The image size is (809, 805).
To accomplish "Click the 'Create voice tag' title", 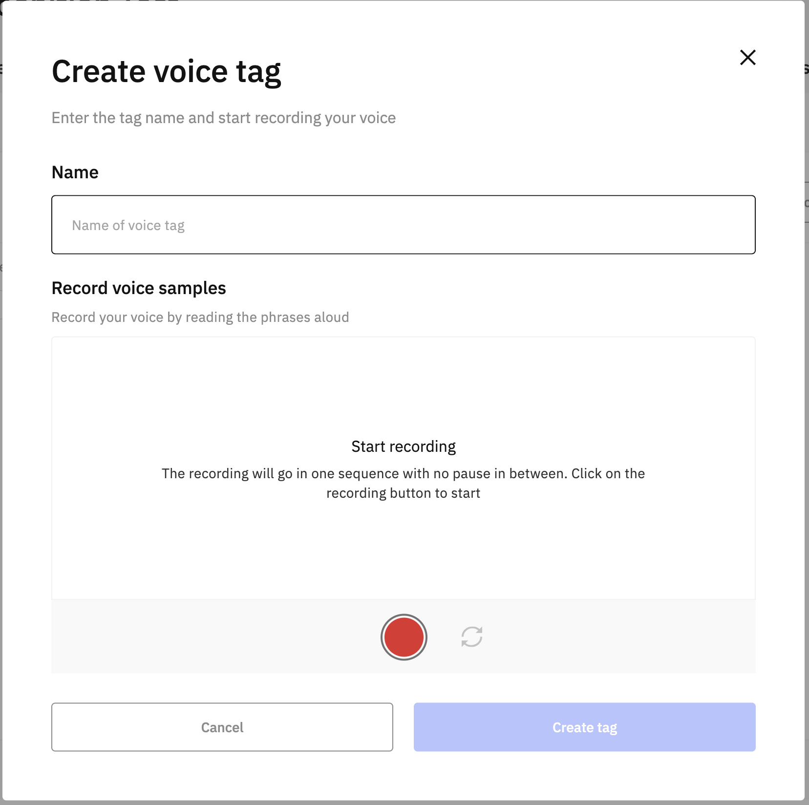I will (x=167, y=72).
